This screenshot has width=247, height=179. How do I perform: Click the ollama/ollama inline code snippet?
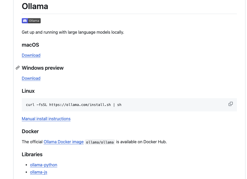(100, 142)
